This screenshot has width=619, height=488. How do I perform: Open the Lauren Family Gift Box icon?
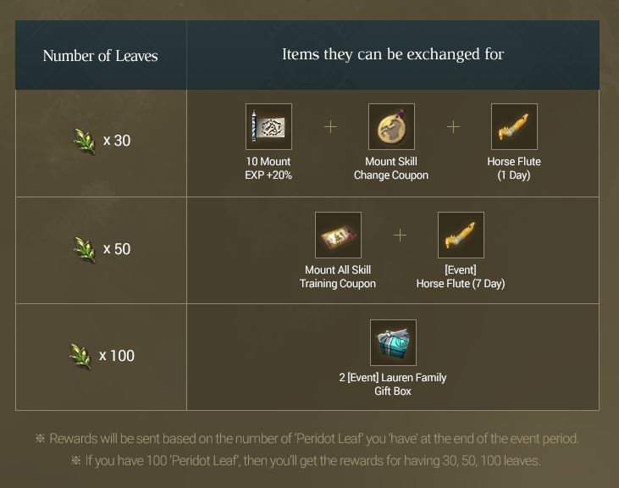pos(393,343)
